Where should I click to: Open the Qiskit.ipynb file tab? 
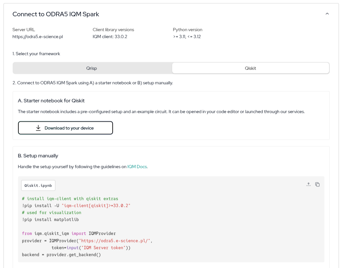click(x=38, y=185)
